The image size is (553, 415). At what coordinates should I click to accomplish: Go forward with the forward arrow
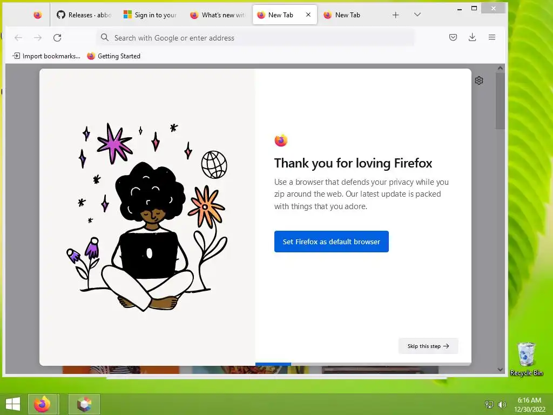coord(38,38)
